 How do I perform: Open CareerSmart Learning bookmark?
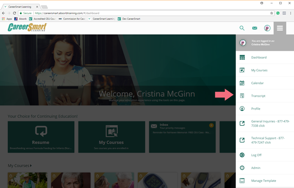click(x=101, y=19)
